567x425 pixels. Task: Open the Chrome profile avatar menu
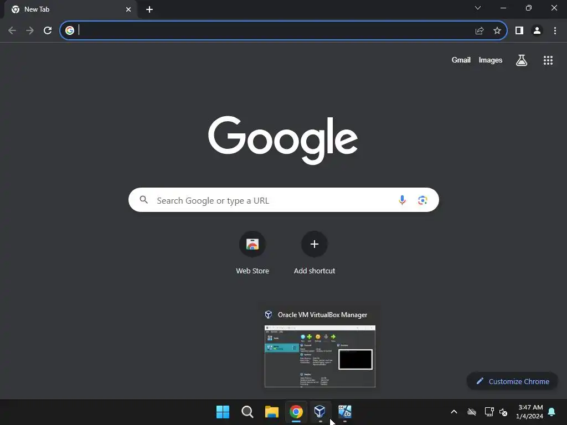click(537, 30)
